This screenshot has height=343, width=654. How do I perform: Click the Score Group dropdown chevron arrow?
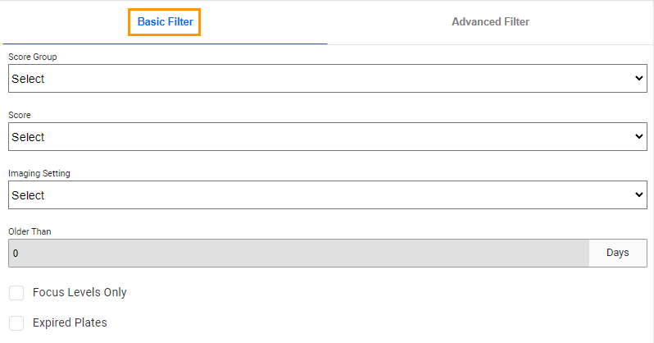(639, 79)
